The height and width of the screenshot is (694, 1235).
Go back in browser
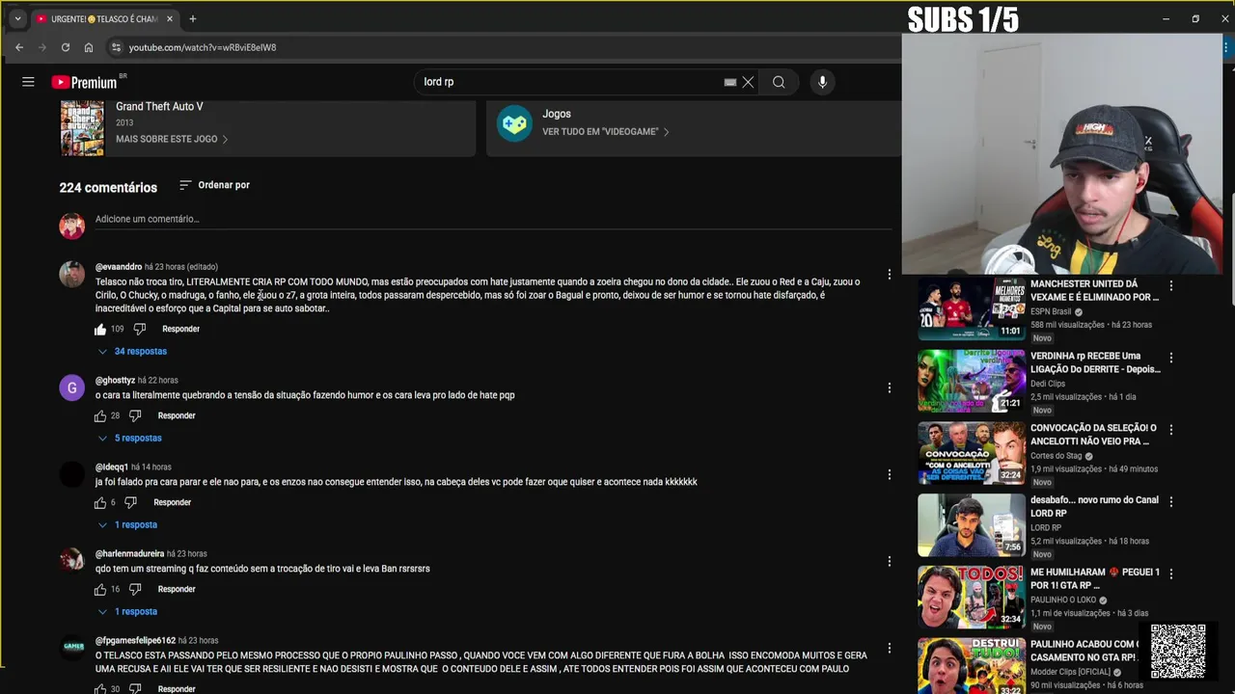click(x=18, y=47)
